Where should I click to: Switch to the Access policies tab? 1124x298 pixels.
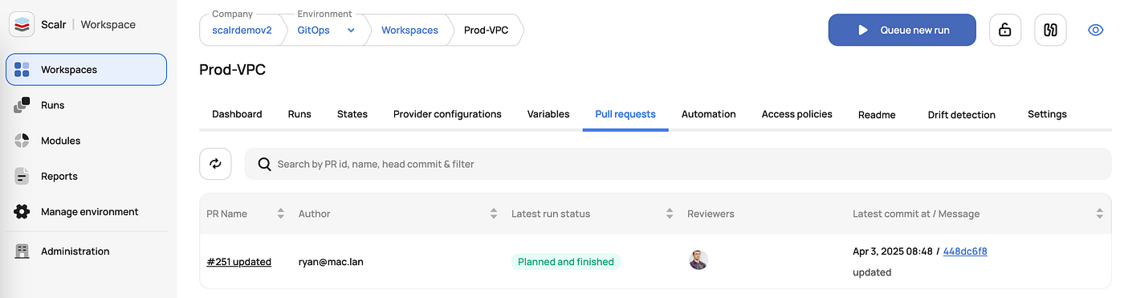797,114
